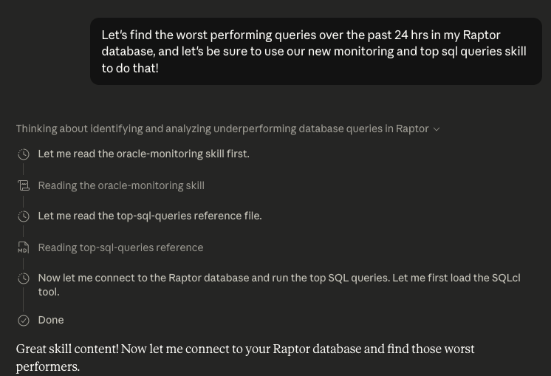Click the skill scroll icon beside 'Reading the oracle-monitoring skill'
The image size is (551, 376).
[x=24, y=185]
